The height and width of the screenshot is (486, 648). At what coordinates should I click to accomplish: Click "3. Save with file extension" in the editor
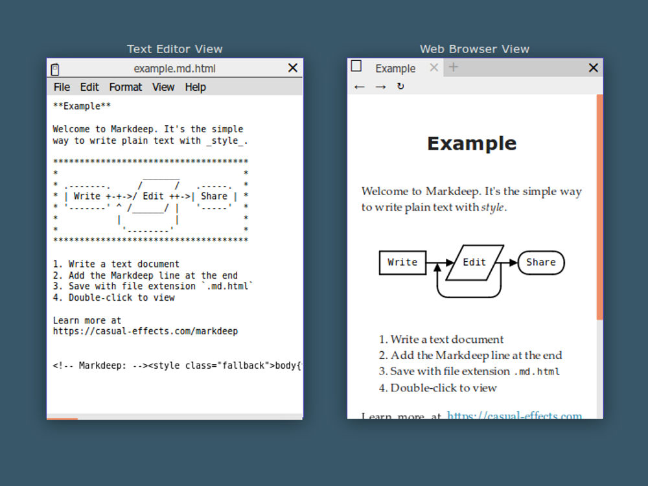coord(153,286)
